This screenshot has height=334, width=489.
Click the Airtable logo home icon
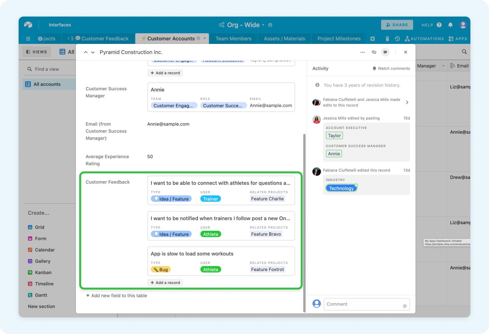[x=28, y=25]
